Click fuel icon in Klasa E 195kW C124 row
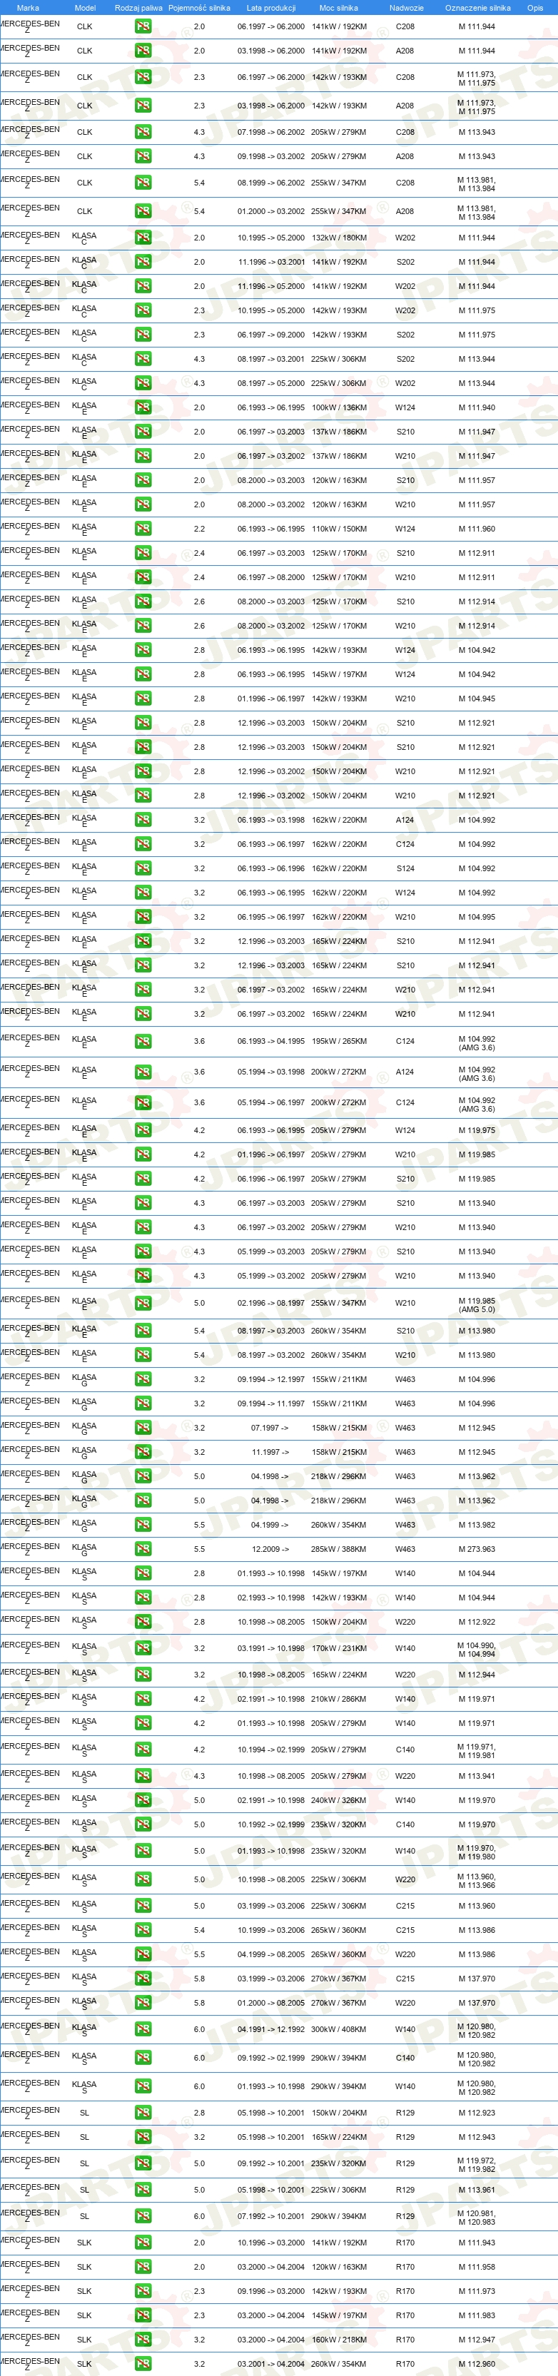The height and width of the screenshot is (2376, 558). 143,1041
